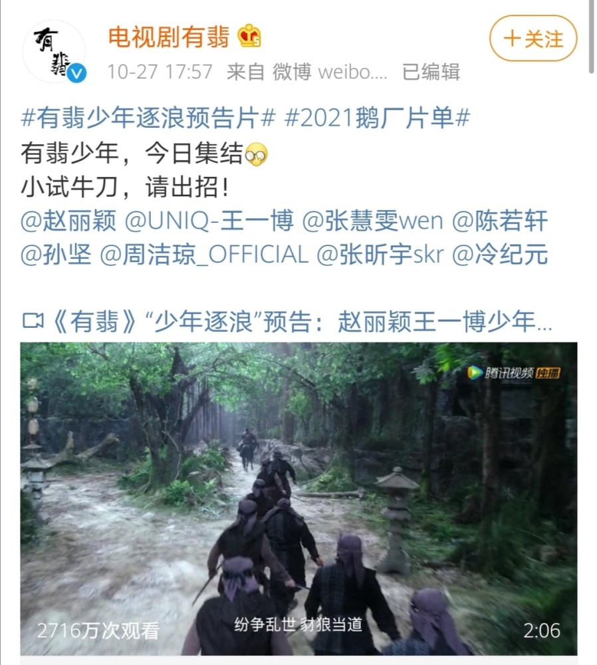The image size is (597, 665).
Task: Visit the @UNIQ-王一博 mention
Action: click(x=209, y=221)
